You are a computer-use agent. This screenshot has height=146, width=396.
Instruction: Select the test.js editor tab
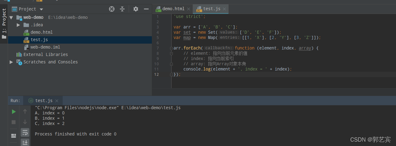click(212, 9)
